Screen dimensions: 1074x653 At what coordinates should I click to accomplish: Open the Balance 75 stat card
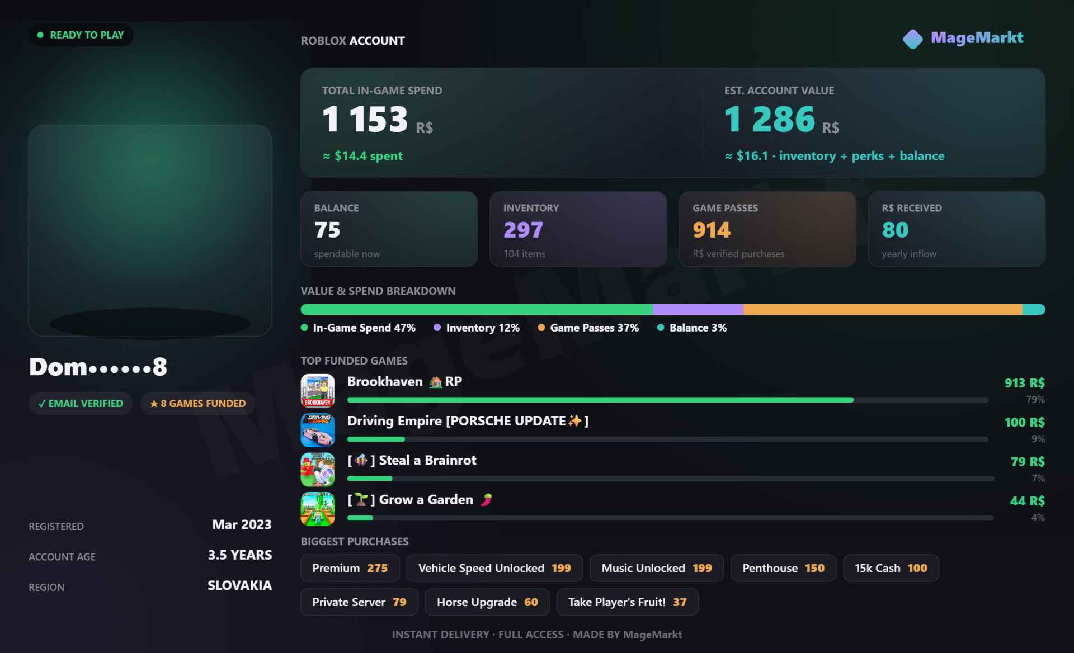(x=389, y=229)
